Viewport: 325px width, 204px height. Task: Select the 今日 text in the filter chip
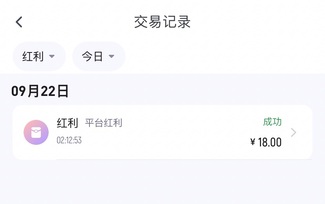[x=92, y=56]
